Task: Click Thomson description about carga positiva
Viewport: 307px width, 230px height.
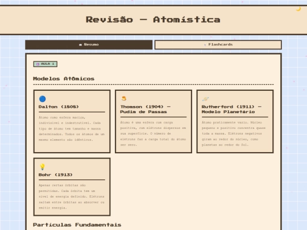Action: point(153,133)
